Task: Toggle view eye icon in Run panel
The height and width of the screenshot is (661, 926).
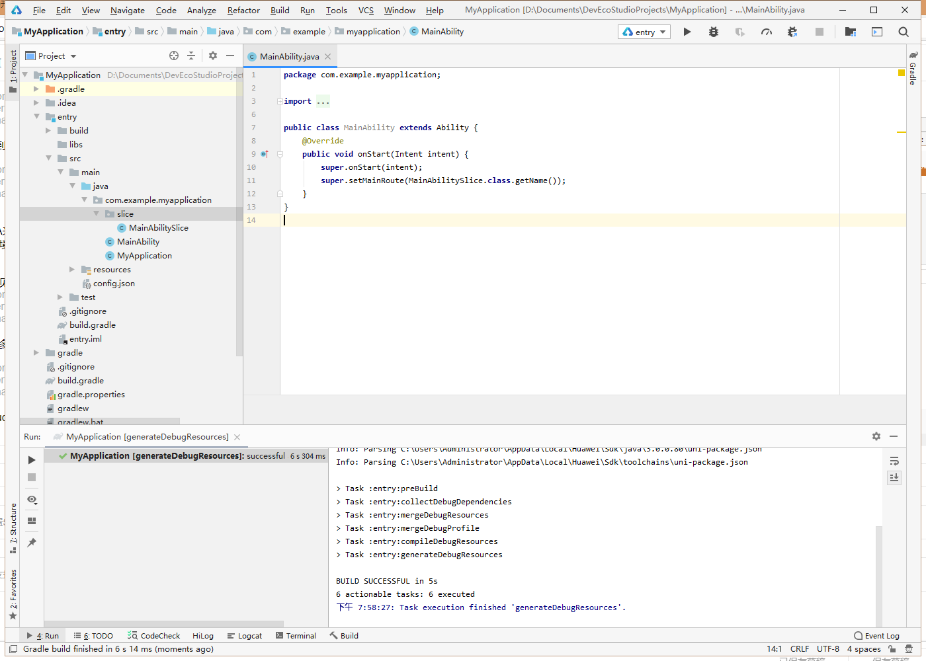Action: (x=32, y=500)
